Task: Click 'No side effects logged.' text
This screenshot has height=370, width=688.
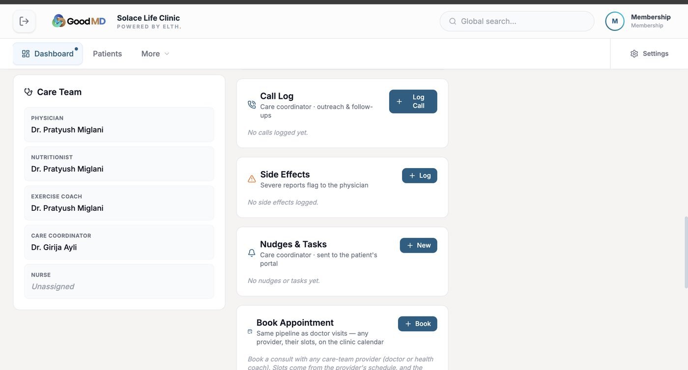Action: [283, 202]
